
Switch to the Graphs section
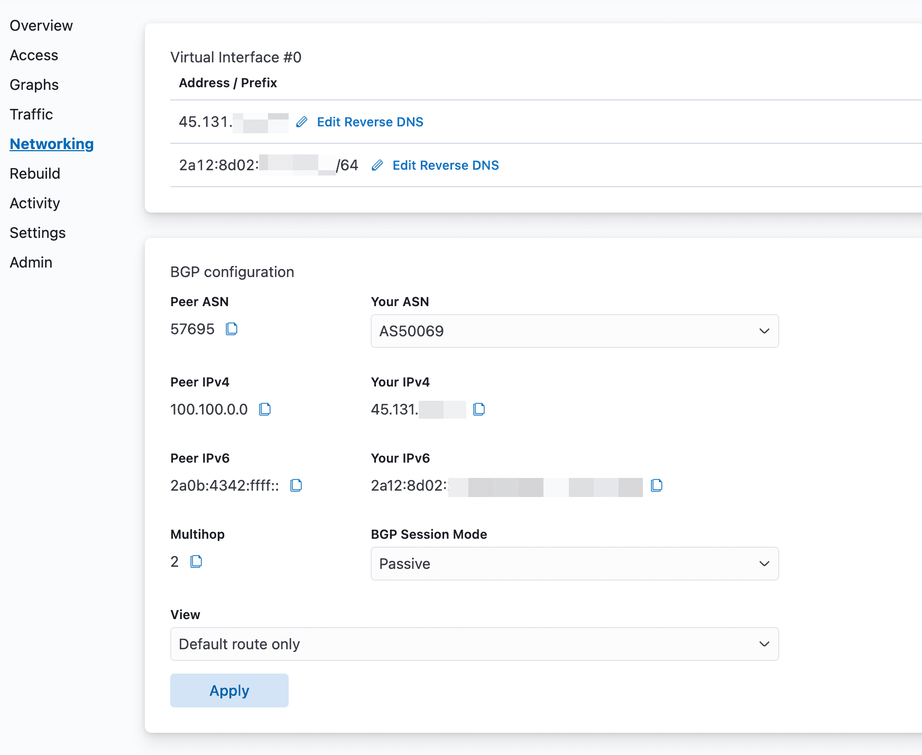34,85
